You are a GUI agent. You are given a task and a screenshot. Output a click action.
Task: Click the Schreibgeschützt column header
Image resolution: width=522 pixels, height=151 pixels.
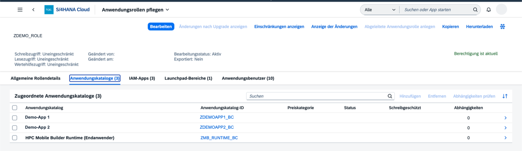pos(405,108)
